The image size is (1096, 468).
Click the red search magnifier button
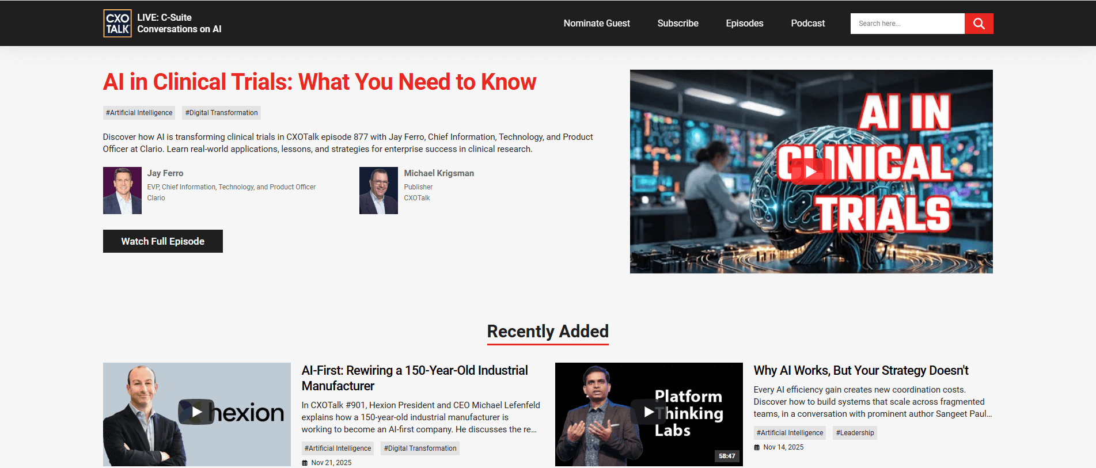click(979, 24)
